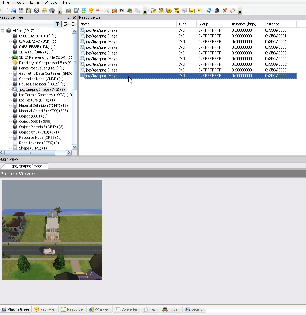This screenshot has width=306, height=315.
Task: Click the Open package folder icon
Action: (13, 11)
